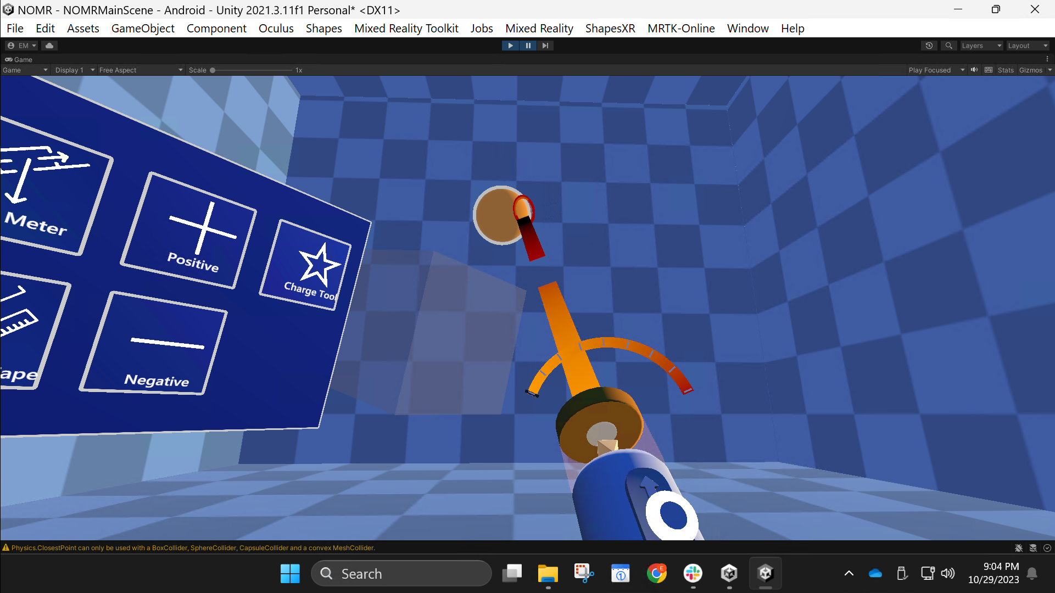Open the Search in toolbar

point(948,46)
